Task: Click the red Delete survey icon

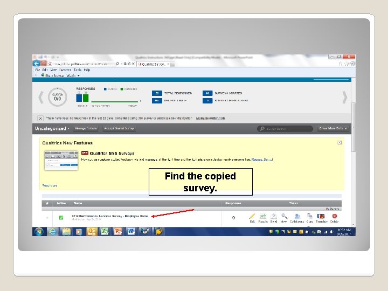Action: (x=335, y=216)
